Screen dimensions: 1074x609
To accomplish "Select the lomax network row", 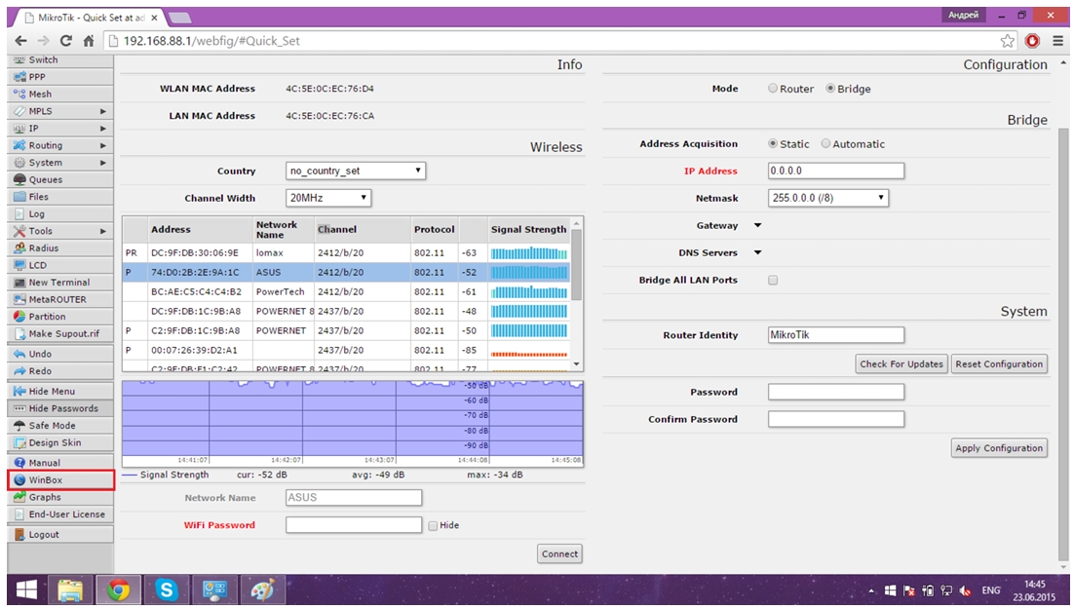I will pos(347,252).
